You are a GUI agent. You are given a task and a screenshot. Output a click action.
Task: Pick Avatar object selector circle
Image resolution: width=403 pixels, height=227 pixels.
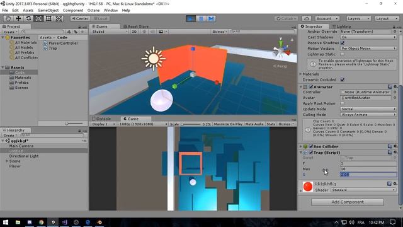[395, 98]
